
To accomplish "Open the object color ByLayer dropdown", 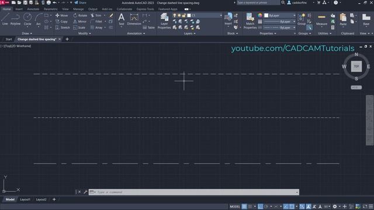I will coord(280,16).
